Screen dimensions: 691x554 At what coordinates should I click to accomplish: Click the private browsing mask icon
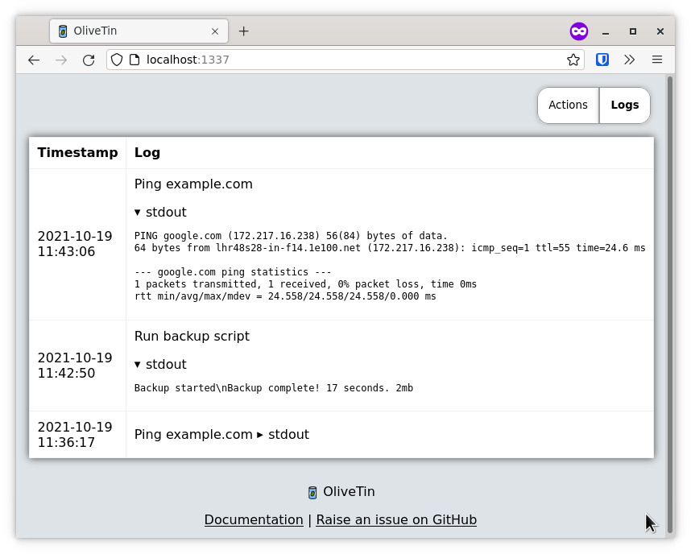tap(578, 31)
